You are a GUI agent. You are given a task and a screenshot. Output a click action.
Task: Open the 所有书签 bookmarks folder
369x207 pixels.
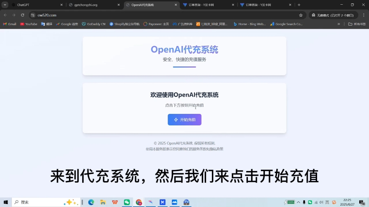357,24
